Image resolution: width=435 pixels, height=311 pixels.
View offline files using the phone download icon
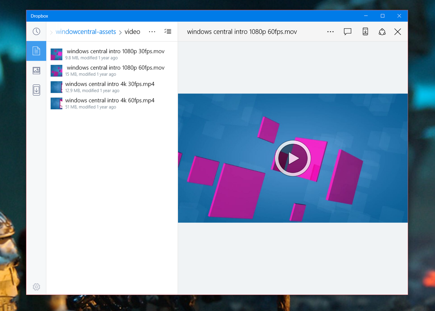36,90
